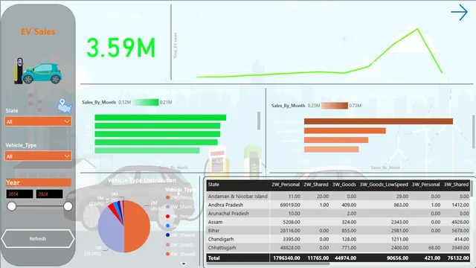The height and width of the screenshot is (268, 476).
Task: Click right handle of Year slider
Action: [x=68, y=206]
